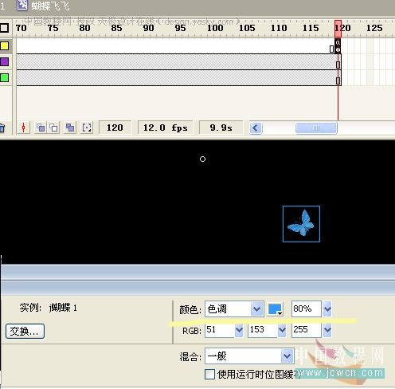
Task: Toggle show all layers as outlines header
Action: point(4,28)
